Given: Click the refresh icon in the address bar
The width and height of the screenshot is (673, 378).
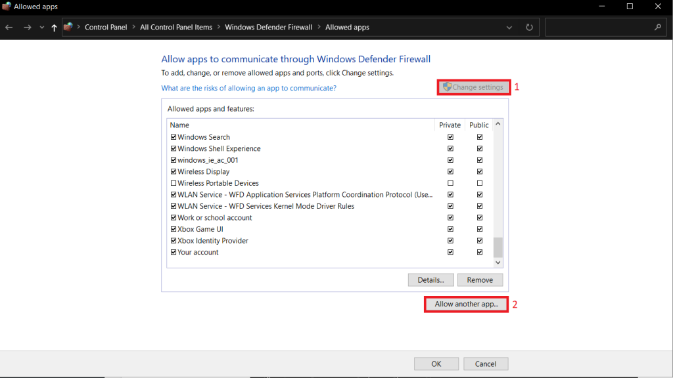Looking at the screenshot, I should (530, 27).
